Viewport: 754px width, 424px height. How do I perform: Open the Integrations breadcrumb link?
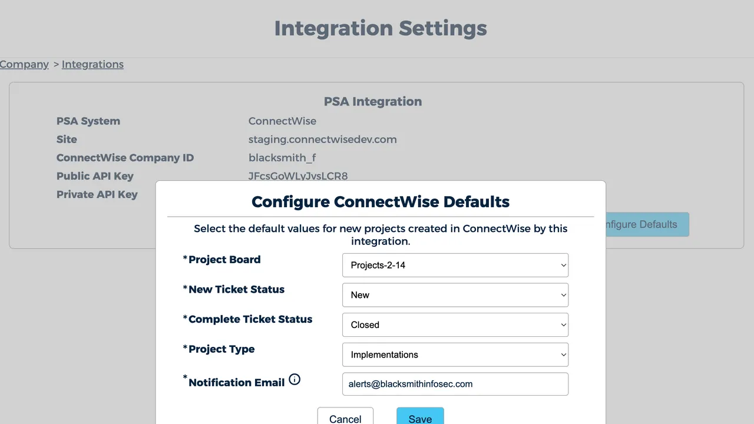point(92,64)
